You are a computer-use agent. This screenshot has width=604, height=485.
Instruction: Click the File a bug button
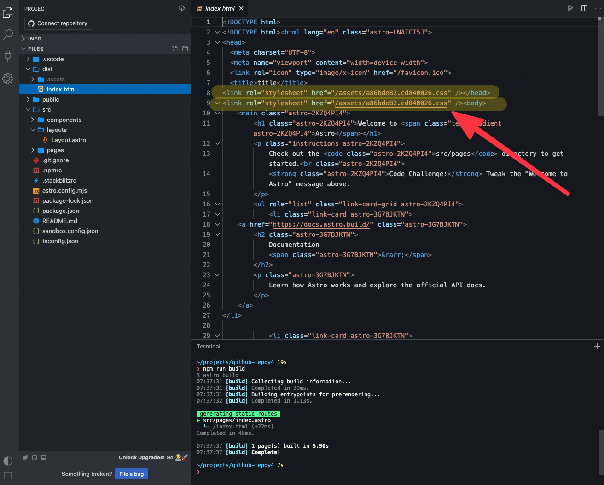point(131,474)
